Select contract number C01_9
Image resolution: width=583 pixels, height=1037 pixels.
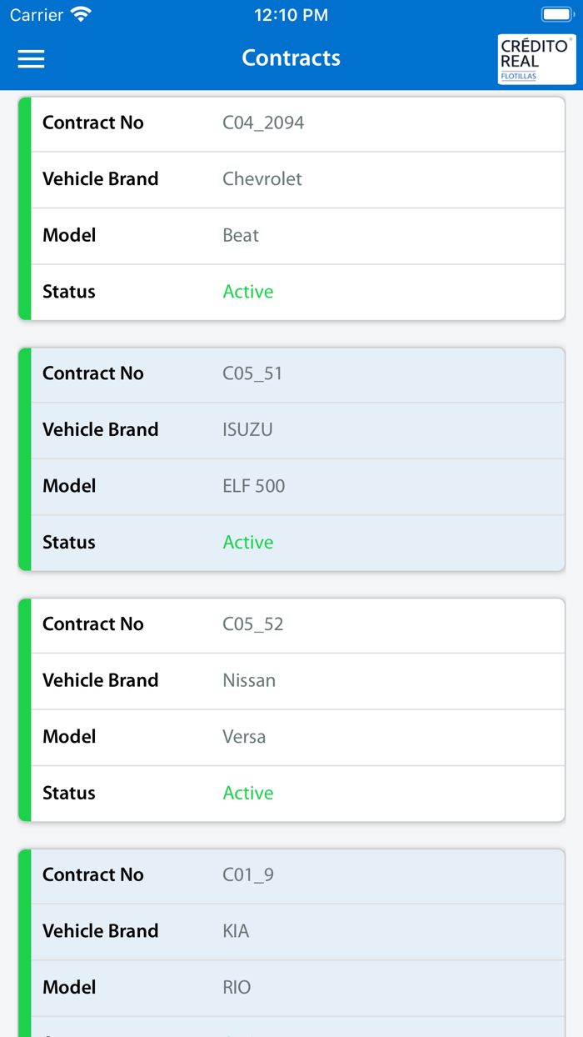tap(248, 875)
